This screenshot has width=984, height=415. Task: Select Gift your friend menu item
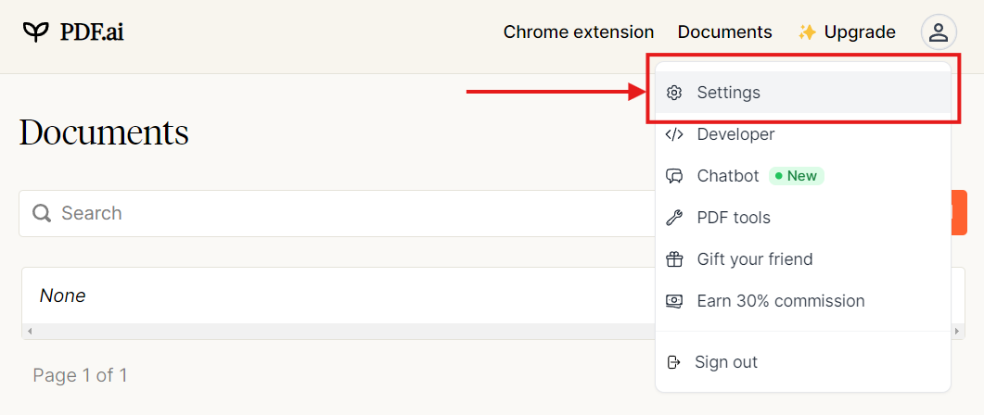754,259
